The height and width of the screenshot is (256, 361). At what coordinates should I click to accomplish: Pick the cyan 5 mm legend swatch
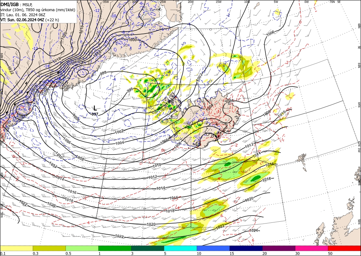click(180, 248)
